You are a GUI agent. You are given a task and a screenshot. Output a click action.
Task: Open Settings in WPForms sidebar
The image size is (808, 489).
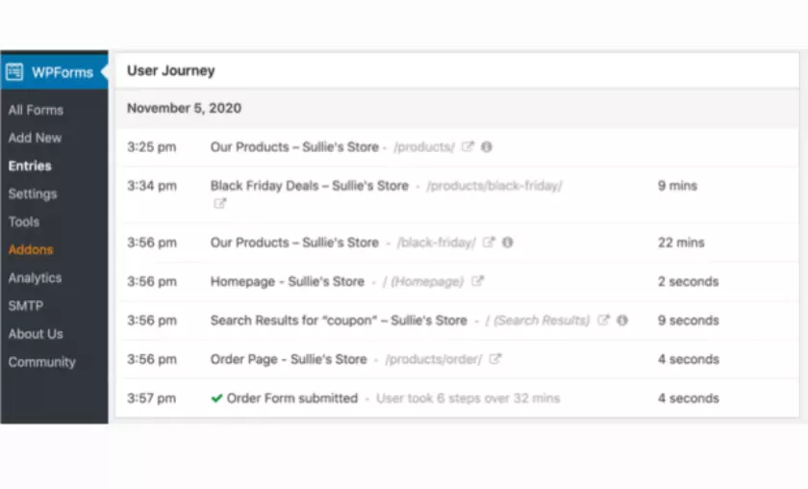click(33, 193)
